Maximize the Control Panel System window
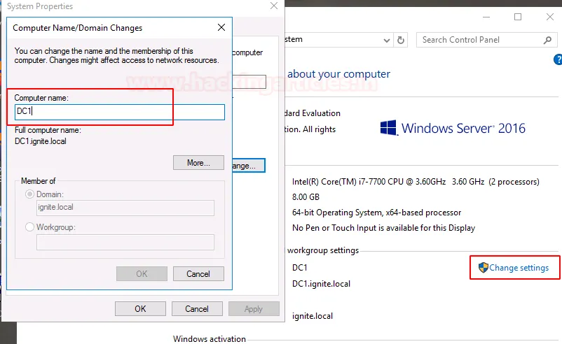Screen dimensions: 562x344 click(518, 17)
